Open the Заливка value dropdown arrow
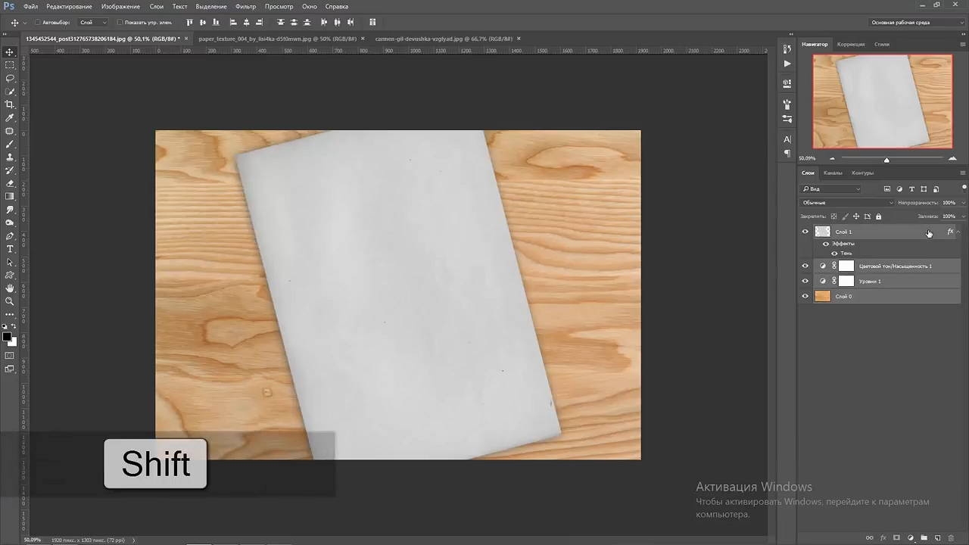This screenshot has width=969, height=545. [962, 216]
